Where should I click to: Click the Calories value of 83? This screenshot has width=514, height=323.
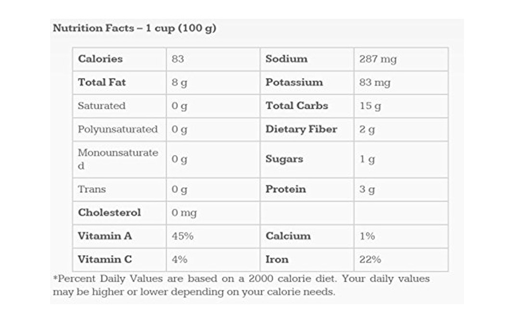[178, 59]
